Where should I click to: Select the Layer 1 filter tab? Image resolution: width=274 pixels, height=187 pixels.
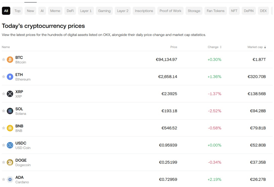(86, 11)
